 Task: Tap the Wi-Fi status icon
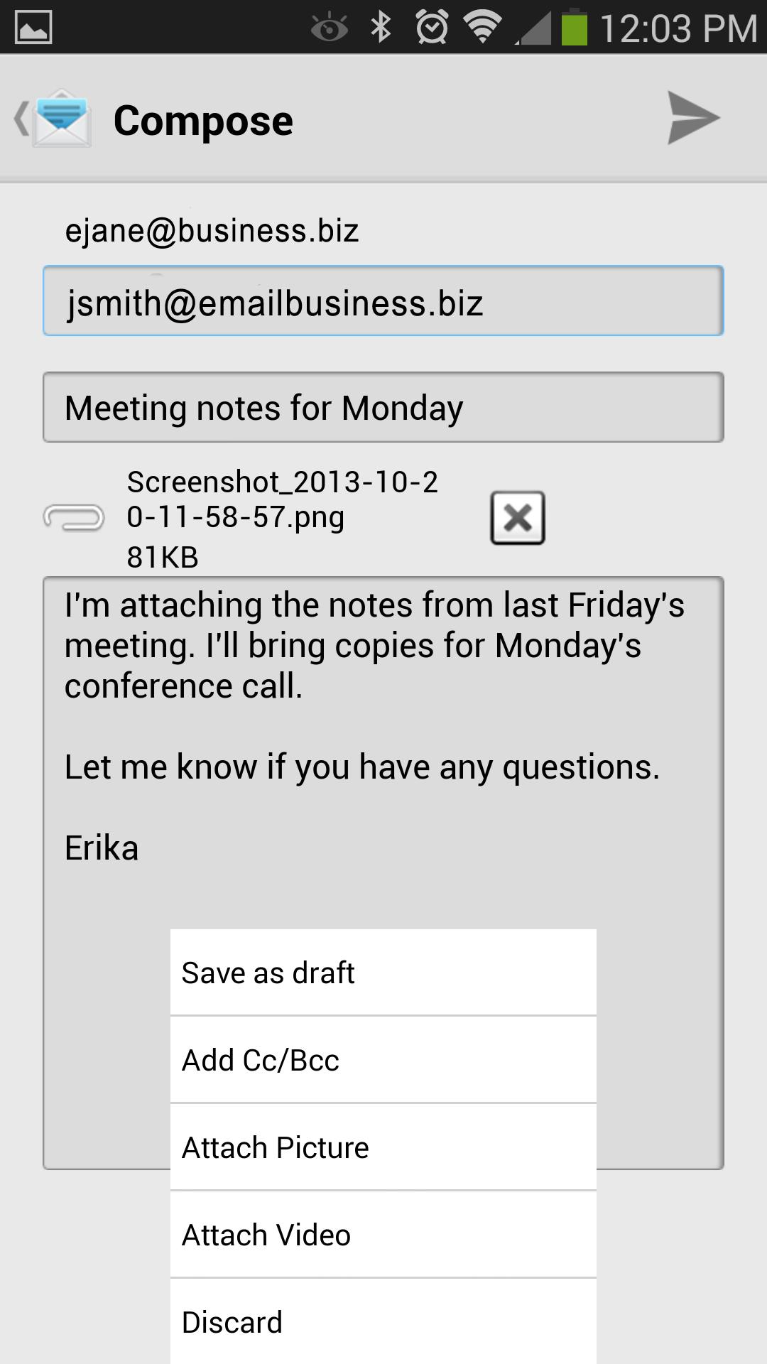pyautogui.click(x=482, y=27)
